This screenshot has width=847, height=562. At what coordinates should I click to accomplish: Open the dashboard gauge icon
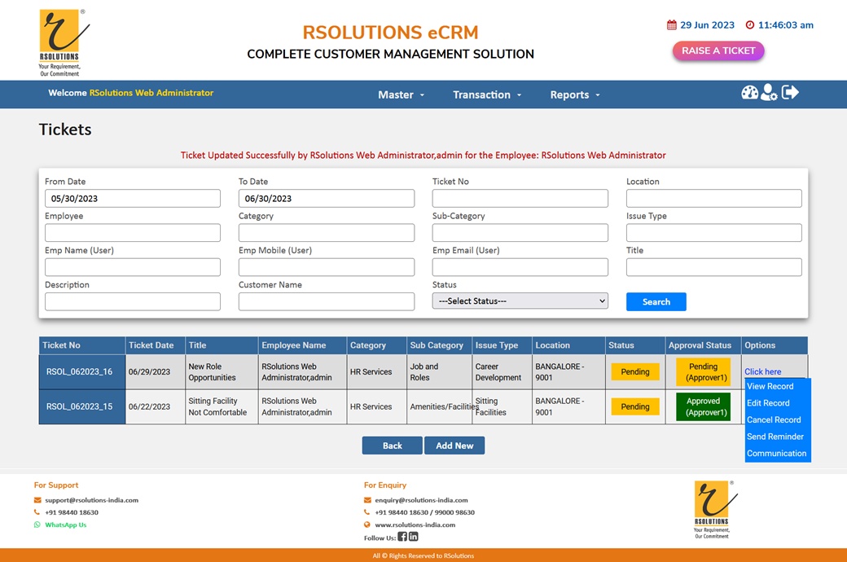tap(749, 93)
